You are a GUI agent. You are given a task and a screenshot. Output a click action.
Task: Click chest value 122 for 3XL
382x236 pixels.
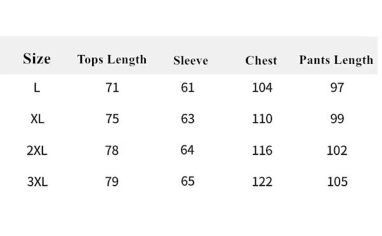click(x=262, y=181)
